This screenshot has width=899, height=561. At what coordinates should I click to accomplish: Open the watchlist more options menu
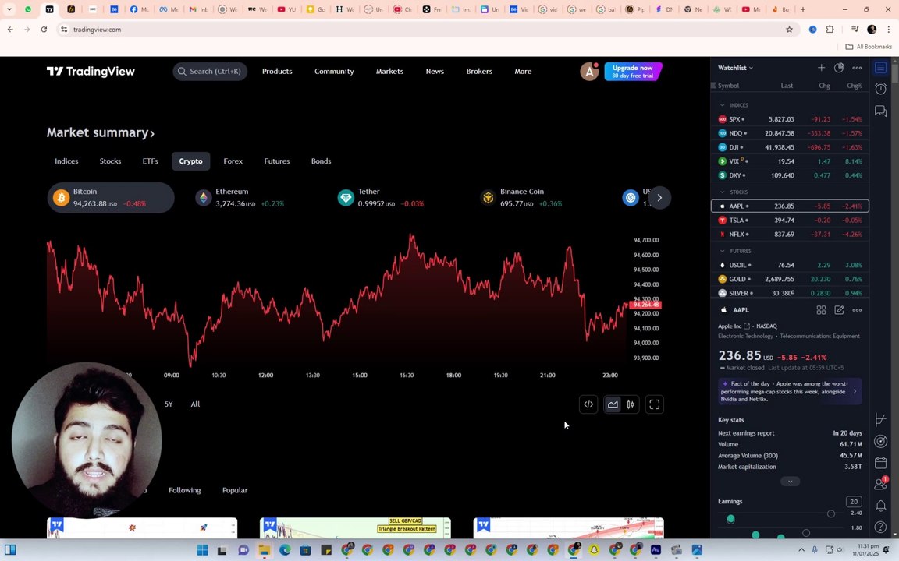click(857, 68)
